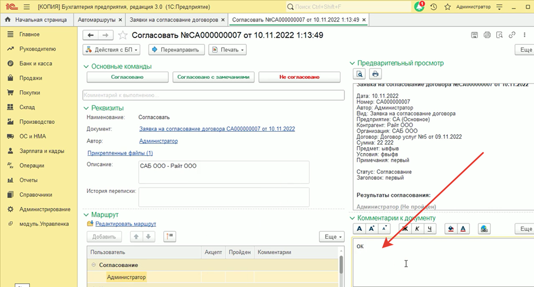This screenshot has width=534, height=287.
Task: Open the 1C main menu hamburger icon
Action: 26,7
